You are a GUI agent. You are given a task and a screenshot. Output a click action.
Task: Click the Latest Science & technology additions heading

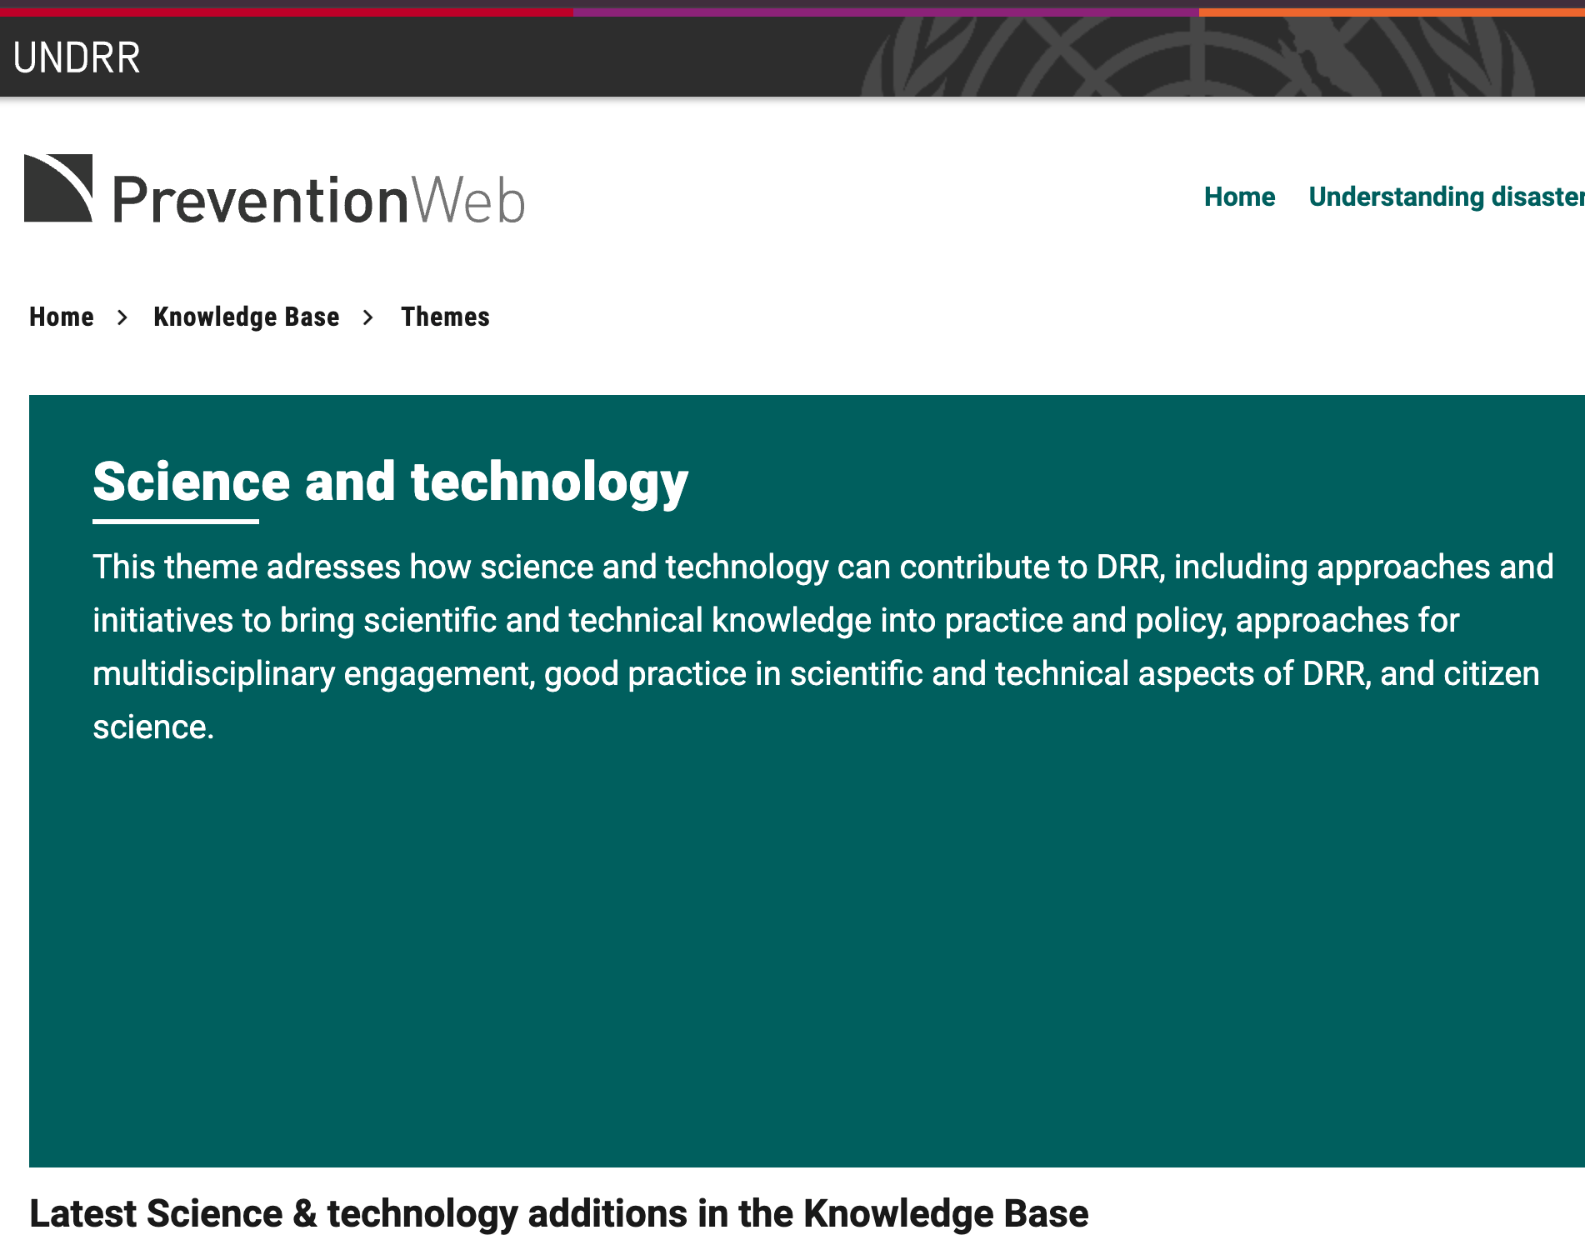tap(558, 1213)
